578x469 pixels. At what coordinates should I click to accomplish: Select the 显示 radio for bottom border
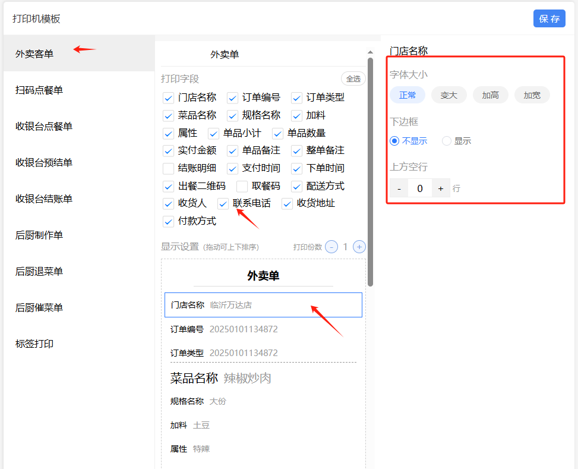tap(447, 141)
